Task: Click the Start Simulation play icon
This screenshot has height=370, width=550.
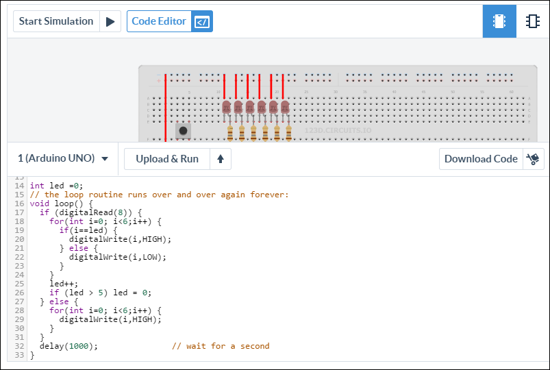Action: 110,21
